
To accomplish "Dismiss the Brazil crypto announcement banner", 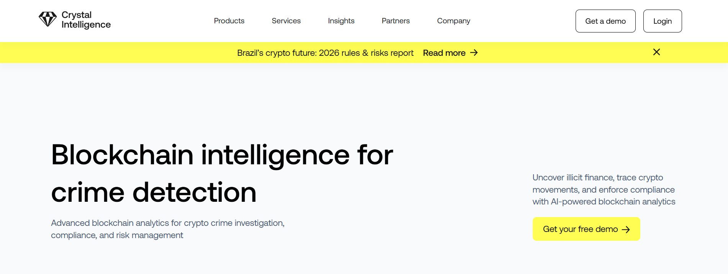I will 656,52.
